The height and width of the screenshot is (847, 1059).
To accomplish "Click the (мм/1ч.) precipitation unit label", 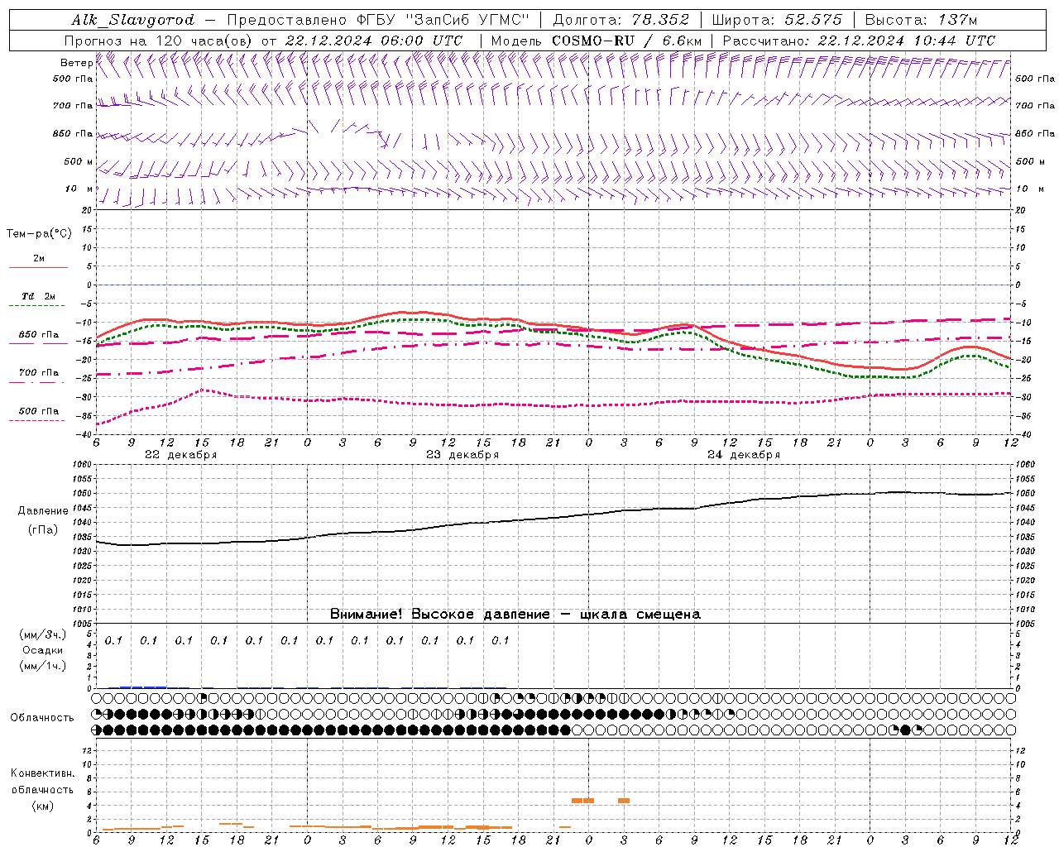I will [x=42, y=666].
